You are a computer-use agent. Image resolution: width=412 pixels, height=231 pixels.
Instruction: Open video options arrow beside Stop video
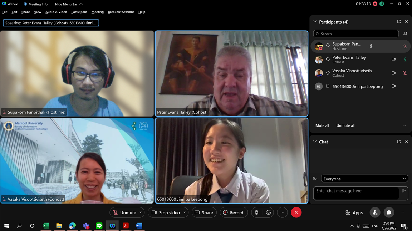185,212
